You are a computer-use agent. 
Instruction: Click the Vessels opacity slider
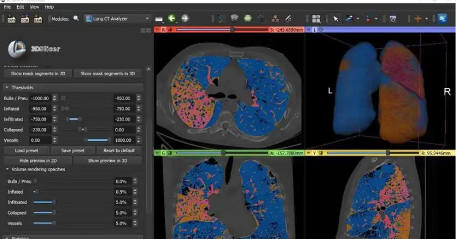coord(73,223)
